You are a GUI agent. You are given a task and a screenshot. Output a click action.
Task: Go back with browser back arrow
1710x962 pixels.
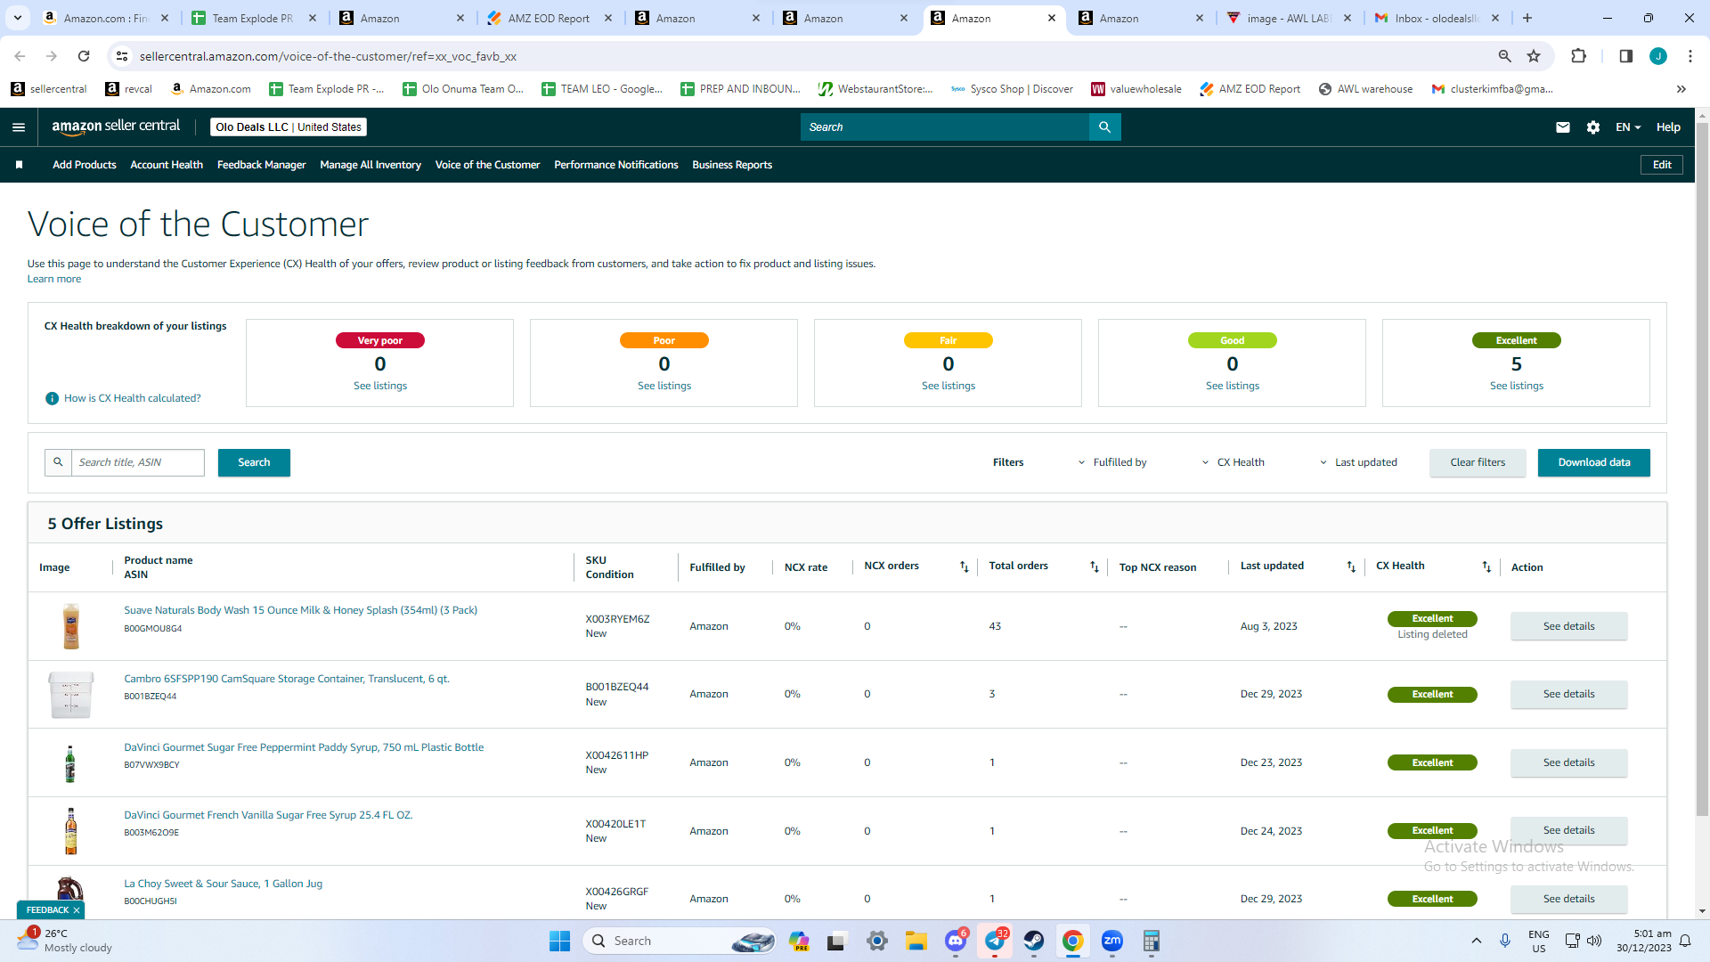click(x=20, y=56)
